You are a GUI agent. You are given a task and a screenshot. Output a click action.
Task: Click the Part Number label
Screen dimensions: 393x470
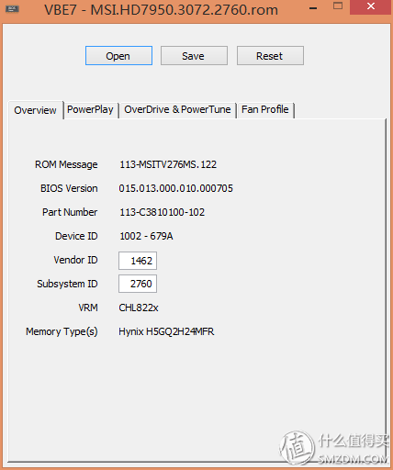[x=70, y=212]
